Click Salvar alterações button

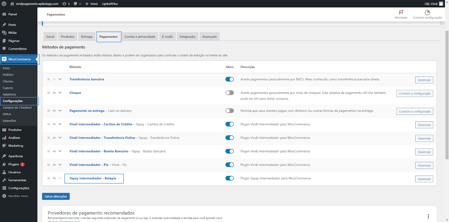56,197
